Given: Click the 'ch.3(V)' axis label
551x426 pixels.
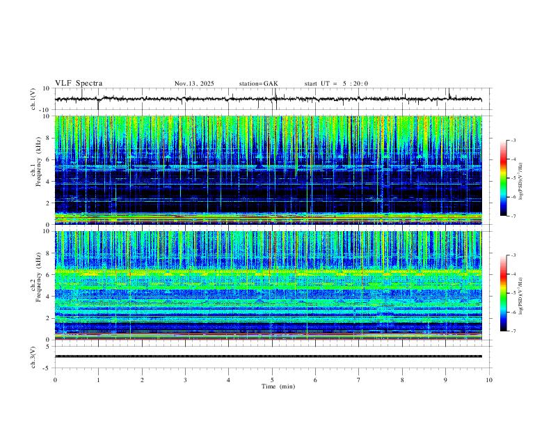Looking at the screenshot, I should pyautogui.click(x=33, y=358).
